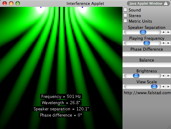This screenshot has width=171, height=129.
Task: Click Speaker Separation left arrow
Action: [163, 32]
